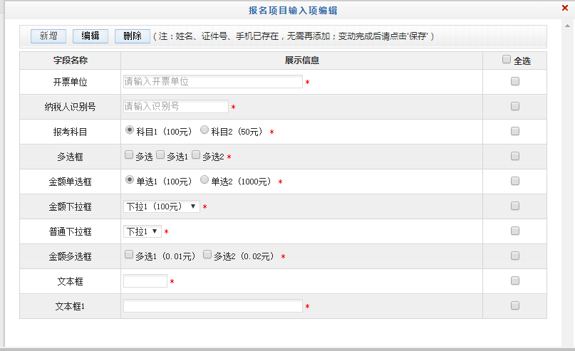The image size is (575, 351).
Task: Tick the 多选1 checkbox in 多选框 row
Action: click(x=161, y=154)
